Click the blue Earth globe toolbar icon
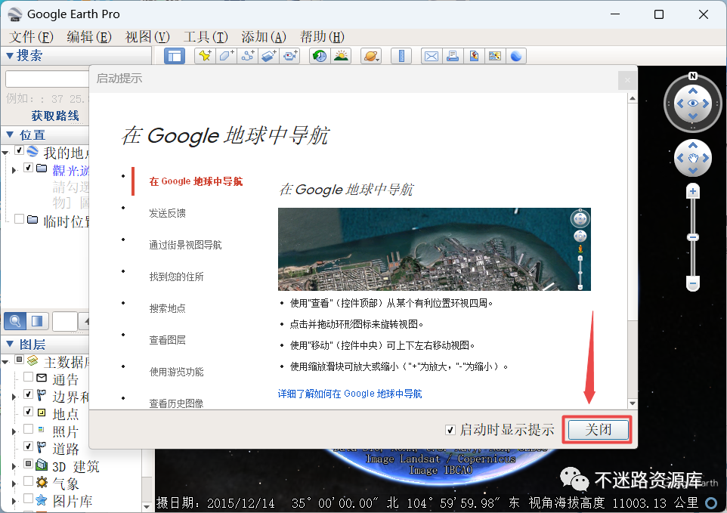Viewport: 727px width, 513px height. click(x=516, y=56)
